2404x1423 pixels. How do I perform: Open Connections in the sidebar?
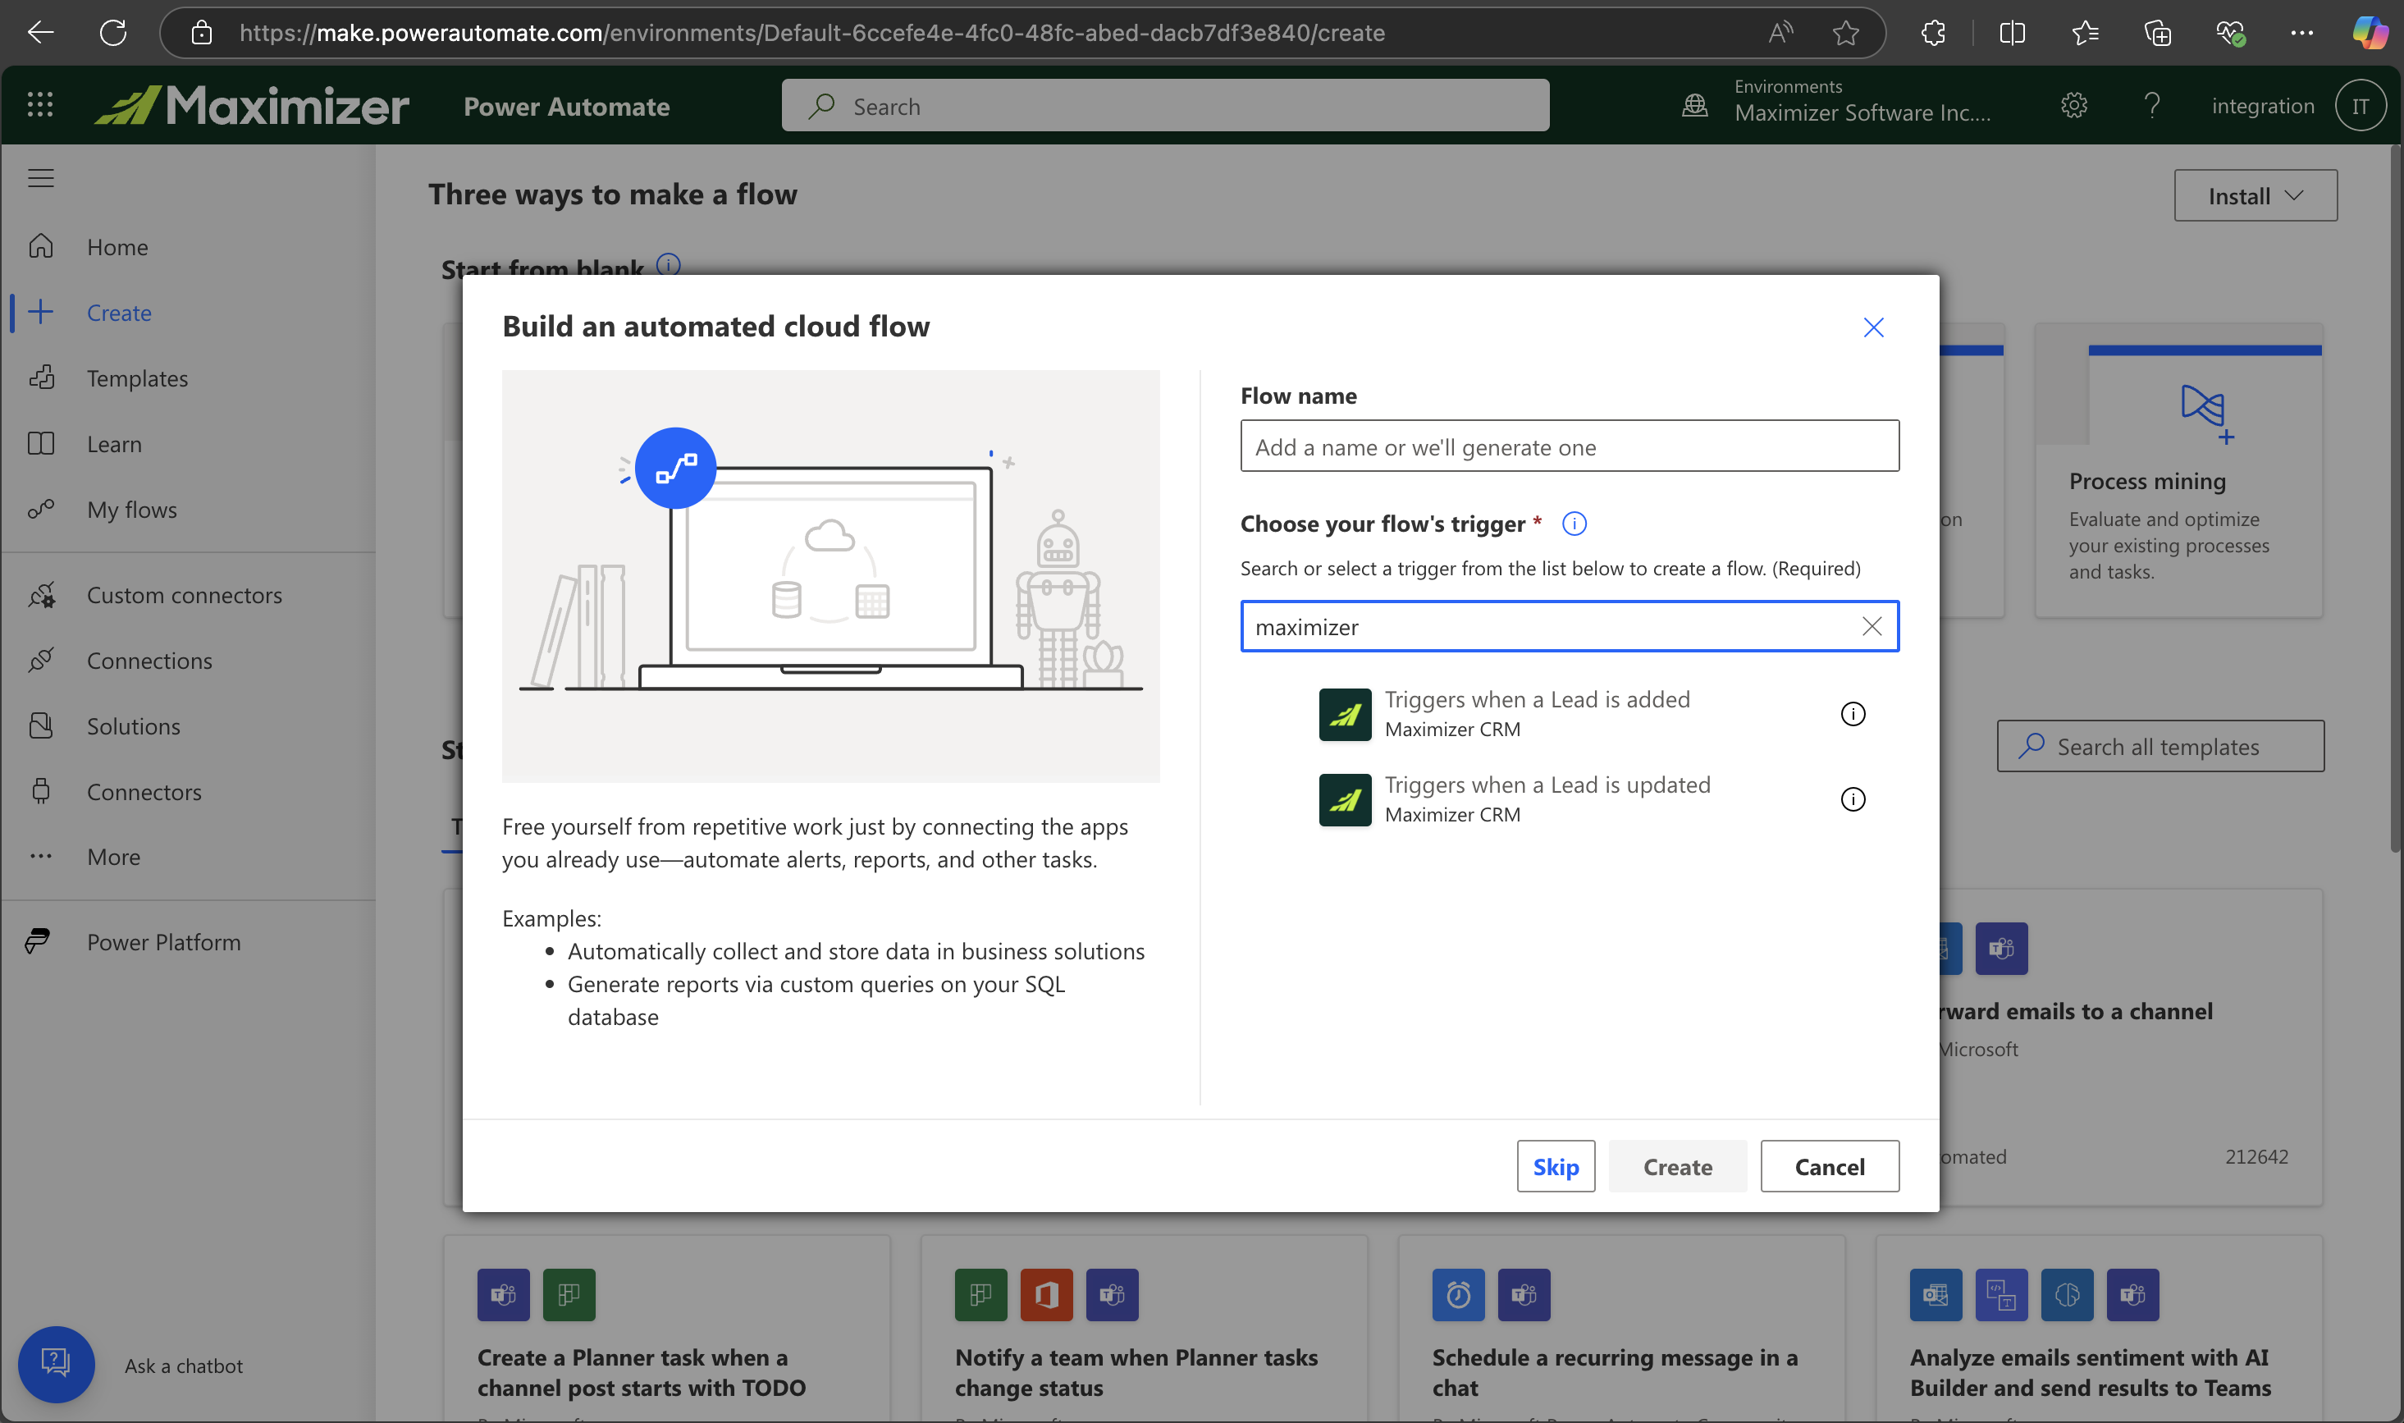pos(149,661)
